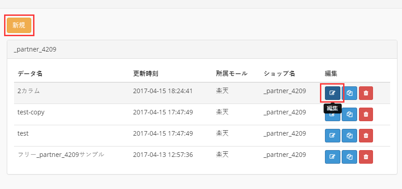Select the test-copy data name
402x189 pixels.
coord(31,112)
